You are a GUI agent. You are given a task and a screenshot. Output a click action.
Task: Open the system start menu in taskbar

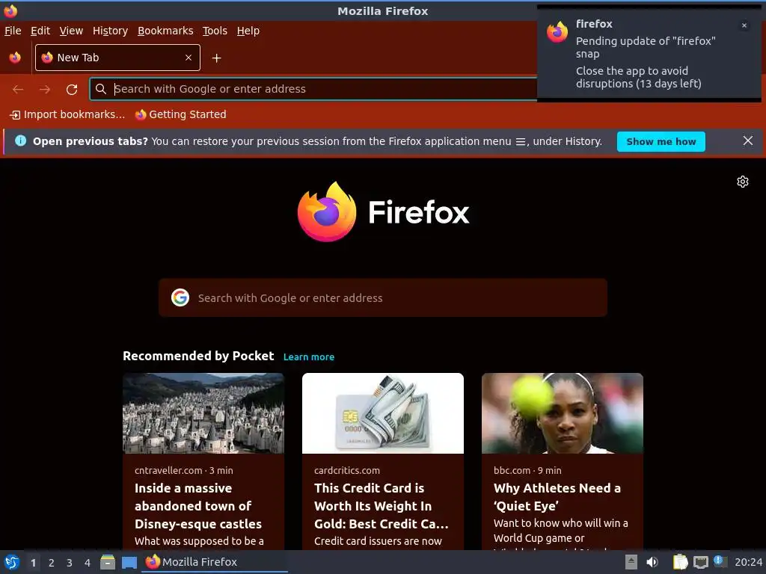11,562
